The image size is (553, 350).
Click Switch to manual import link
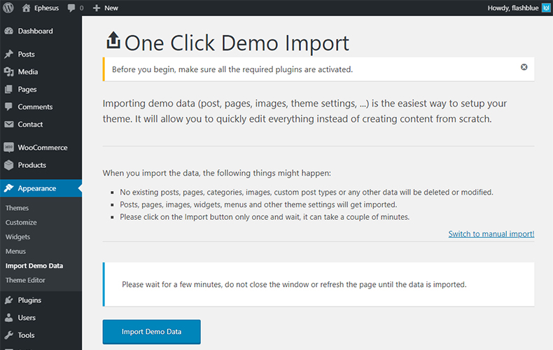(x=491, y=234)
